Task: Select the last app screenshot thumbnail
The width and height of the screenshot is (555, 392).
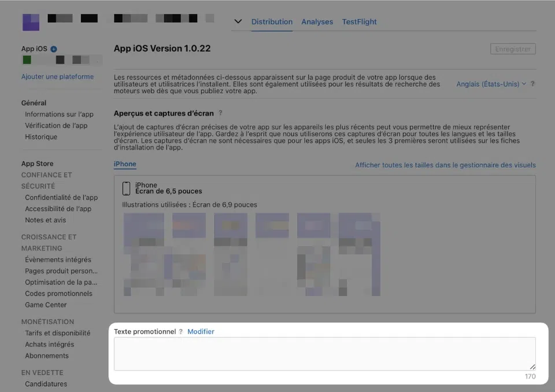Action: (359, 254)
